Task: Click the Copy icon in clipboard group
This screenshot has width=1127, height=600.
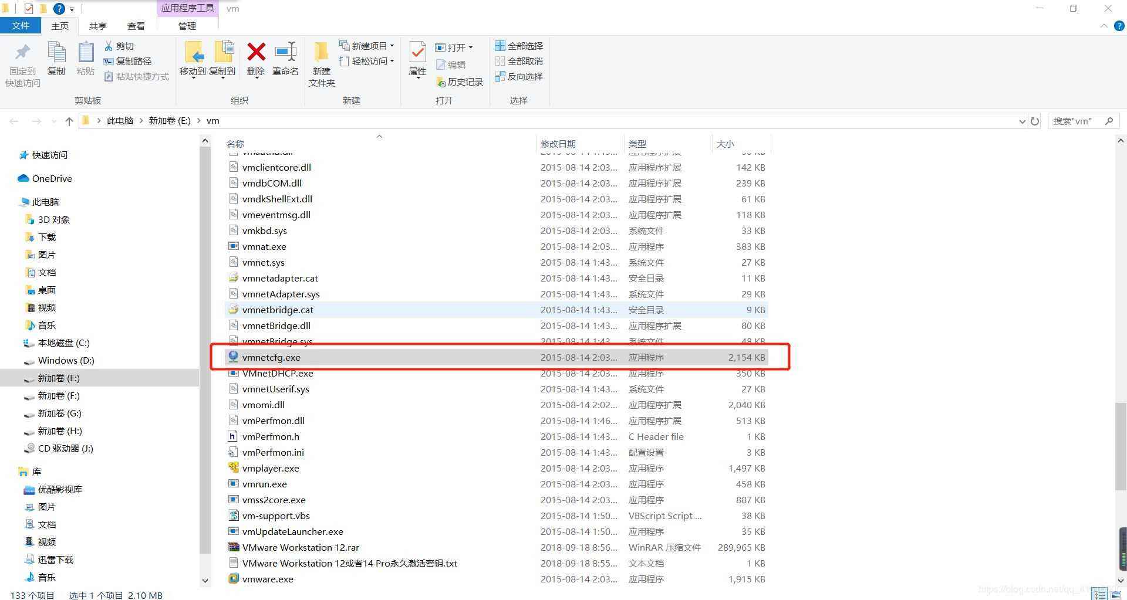Action: click(56, 53)
